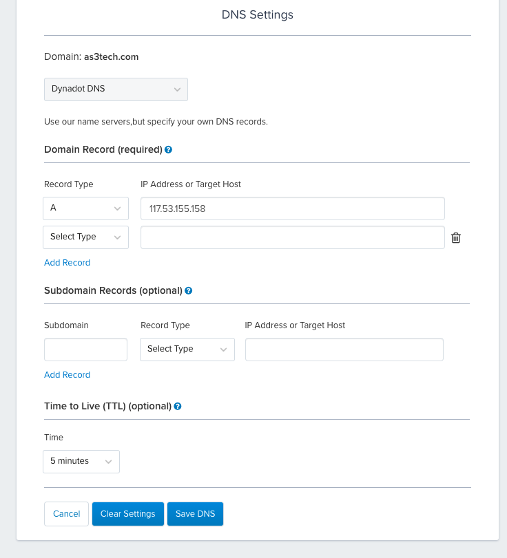
Task: Click the IP field containing 117.53.155.158
Action: [292, 208]
